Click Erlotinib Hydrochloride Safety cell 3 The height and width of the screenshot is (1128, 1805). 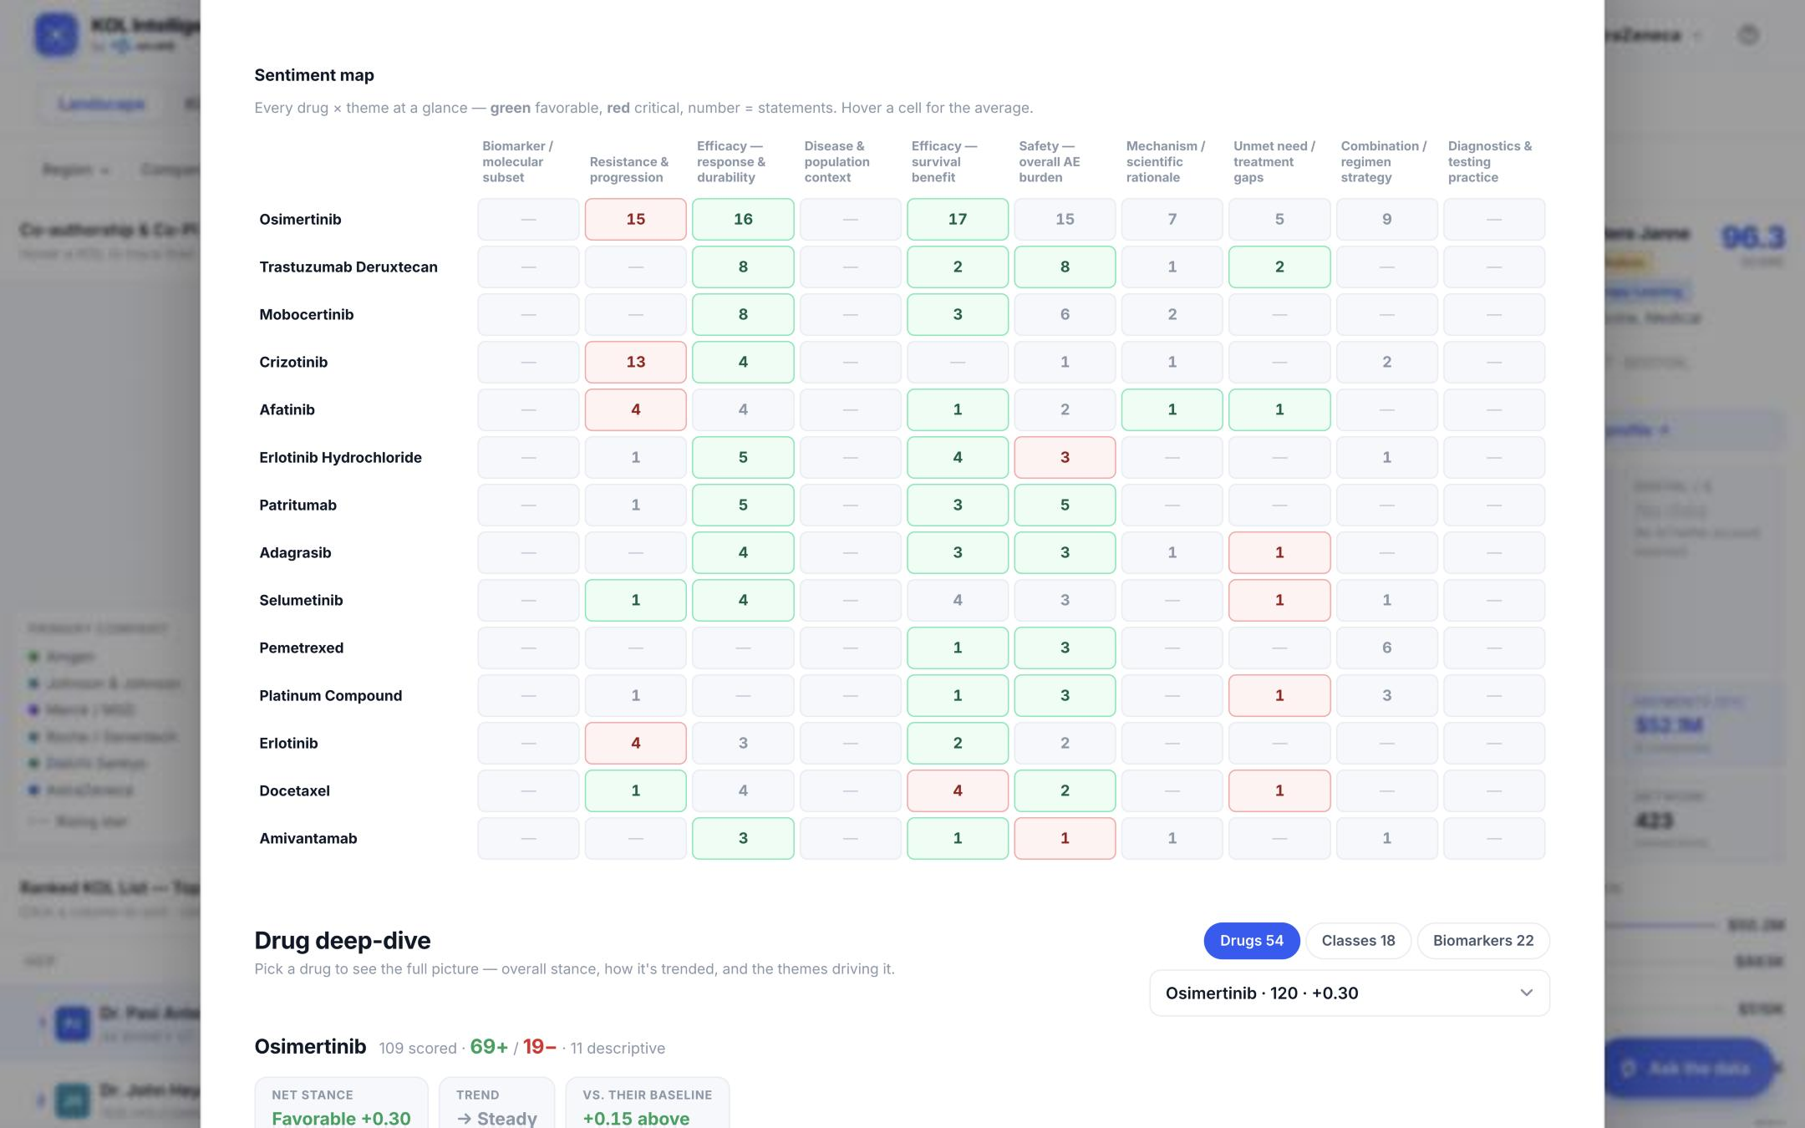coord(1065,457)
